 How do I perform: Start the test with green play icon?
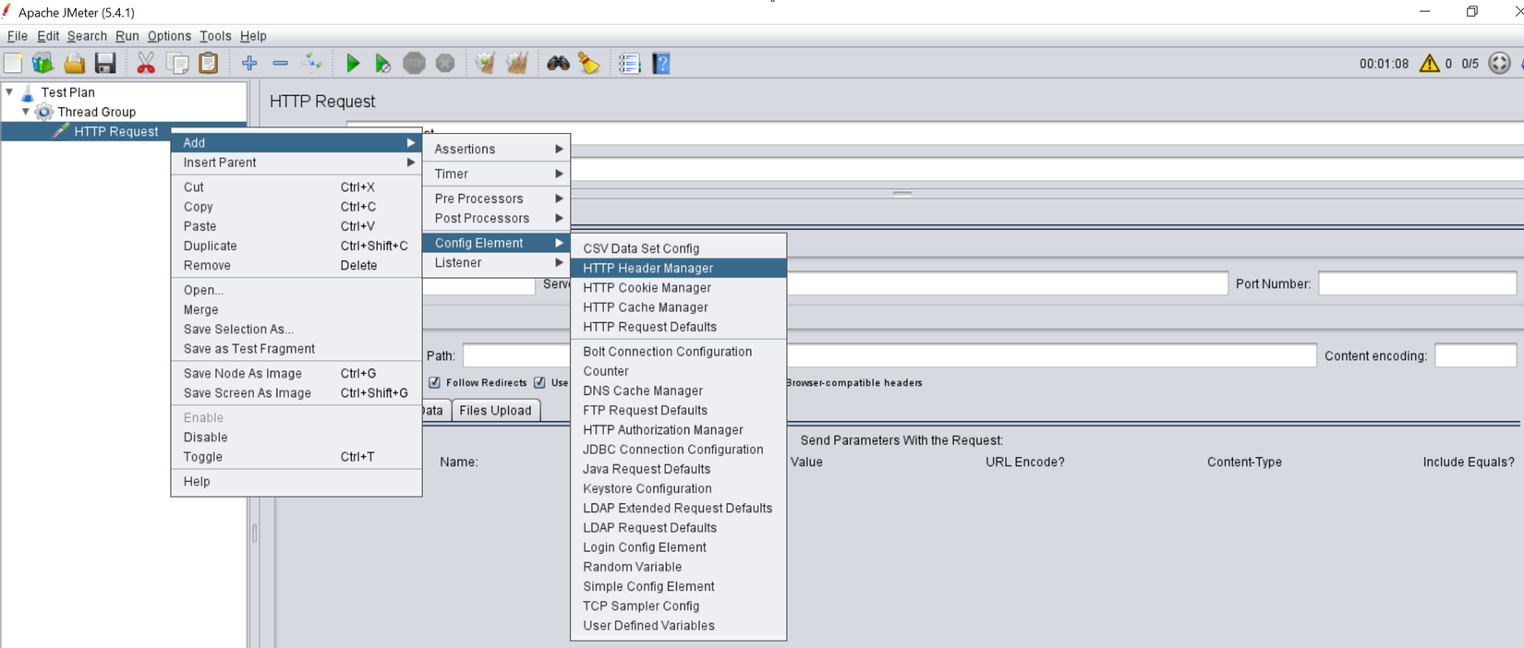(352, 63)
